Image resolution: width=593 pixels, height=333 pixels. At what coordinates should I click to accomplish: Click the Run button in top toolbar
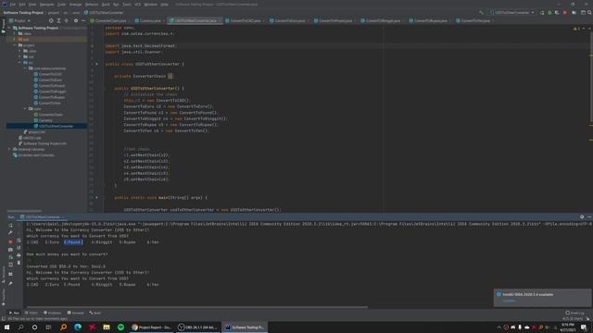542,12
